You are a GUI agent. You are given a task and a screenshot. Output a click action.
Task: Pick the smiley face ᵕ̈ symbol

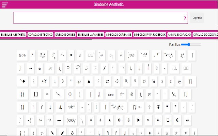coord(86,68)
